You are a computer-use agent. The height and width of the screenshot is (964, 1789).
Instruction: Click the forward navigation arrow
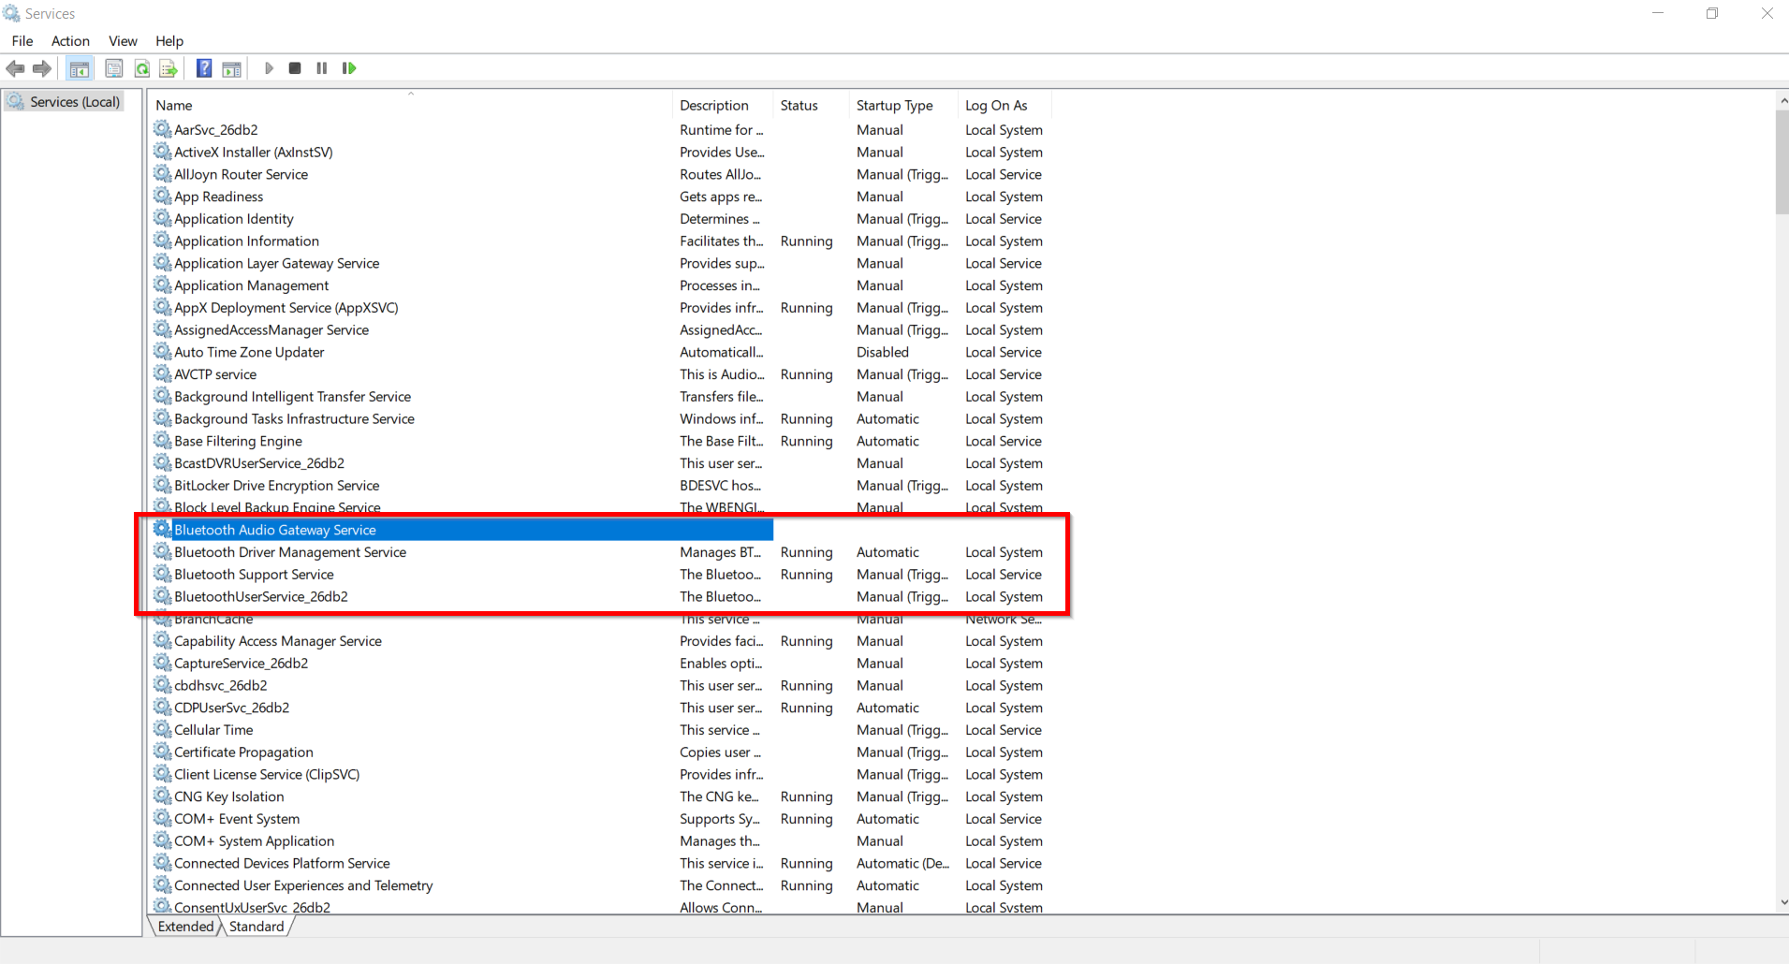coord(41,67)
